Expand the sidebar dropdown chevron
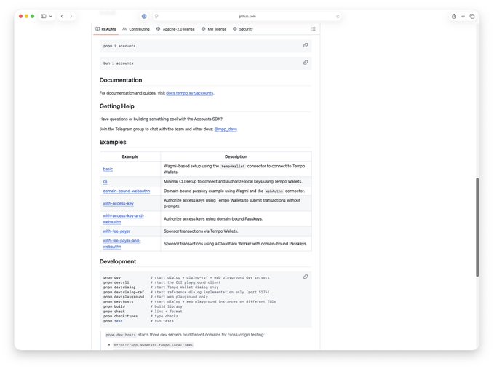Viewport: 494px width, 369px height. point(51,16)
